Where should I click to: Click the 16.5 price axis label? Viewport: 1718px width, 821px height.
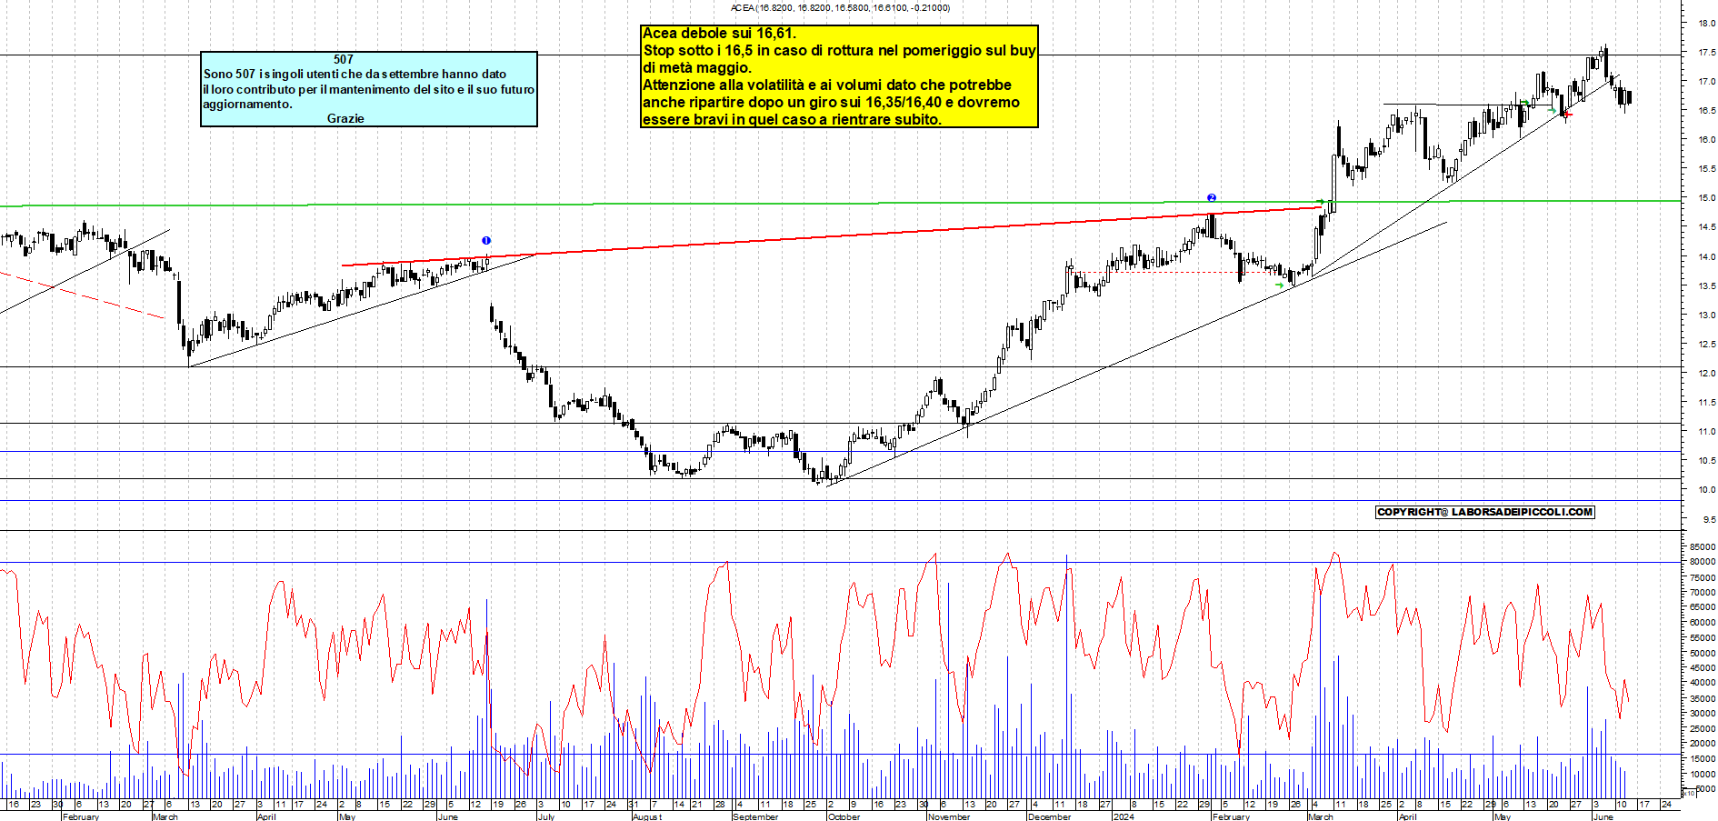tap(1706, 111)
